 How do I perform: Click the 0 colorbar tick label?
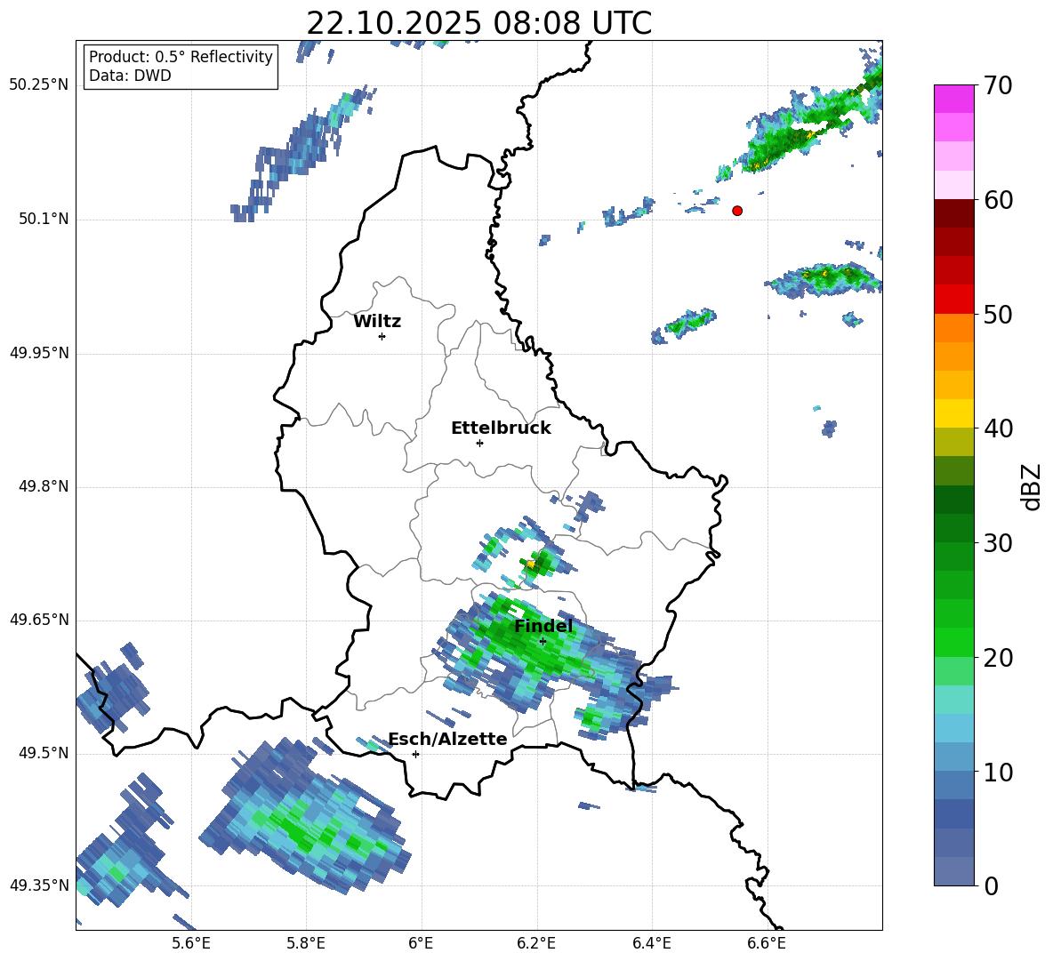991,885
